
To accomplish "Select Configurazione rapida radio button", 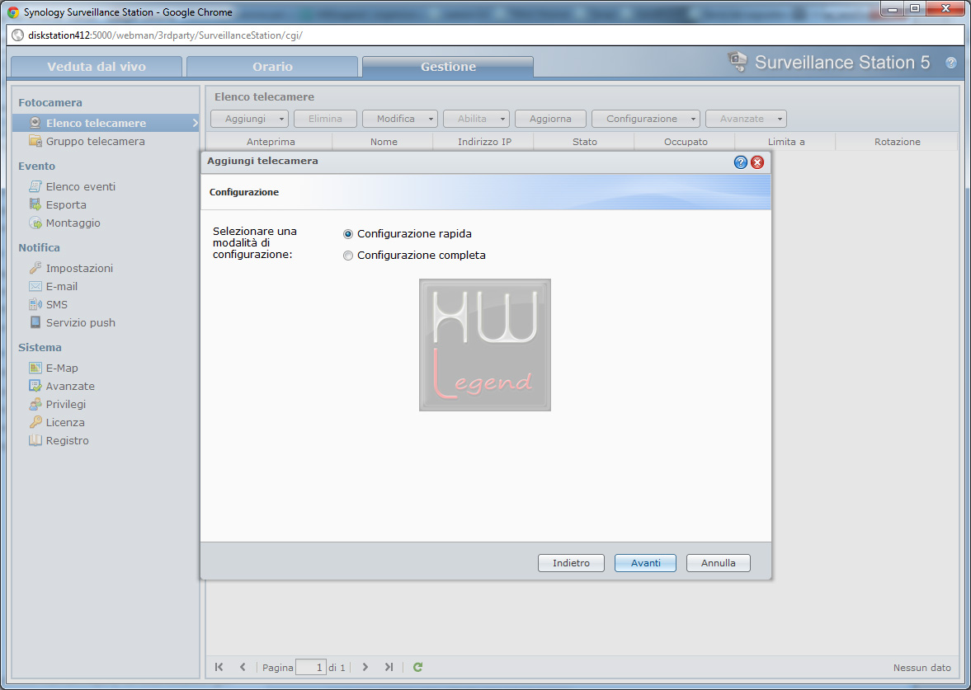I will pos(348,234).
